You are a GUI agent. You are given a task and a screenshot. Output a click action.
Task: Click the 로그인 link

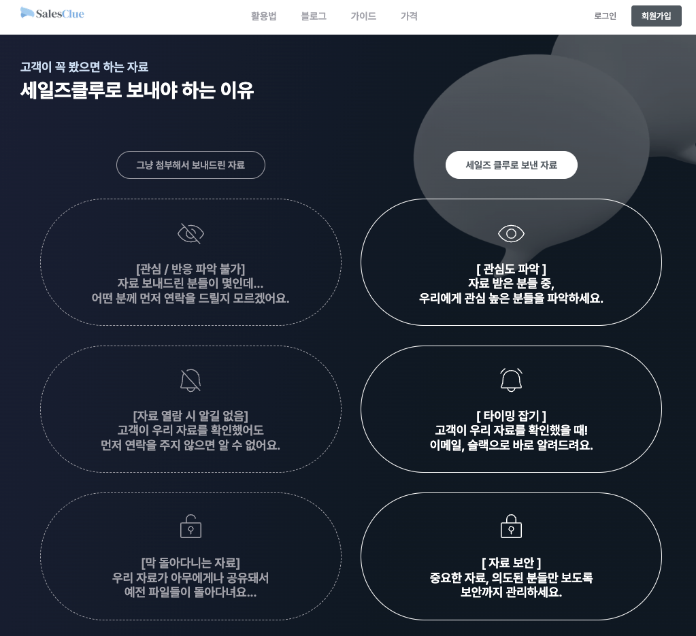(x=606, y=16)
